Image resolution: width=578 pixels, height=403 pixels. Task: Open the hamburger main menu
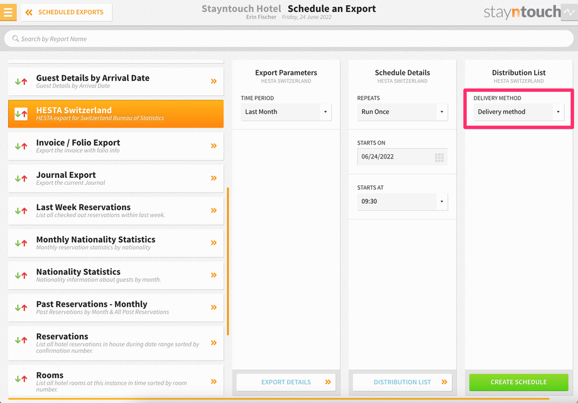(x=8, y=12)
